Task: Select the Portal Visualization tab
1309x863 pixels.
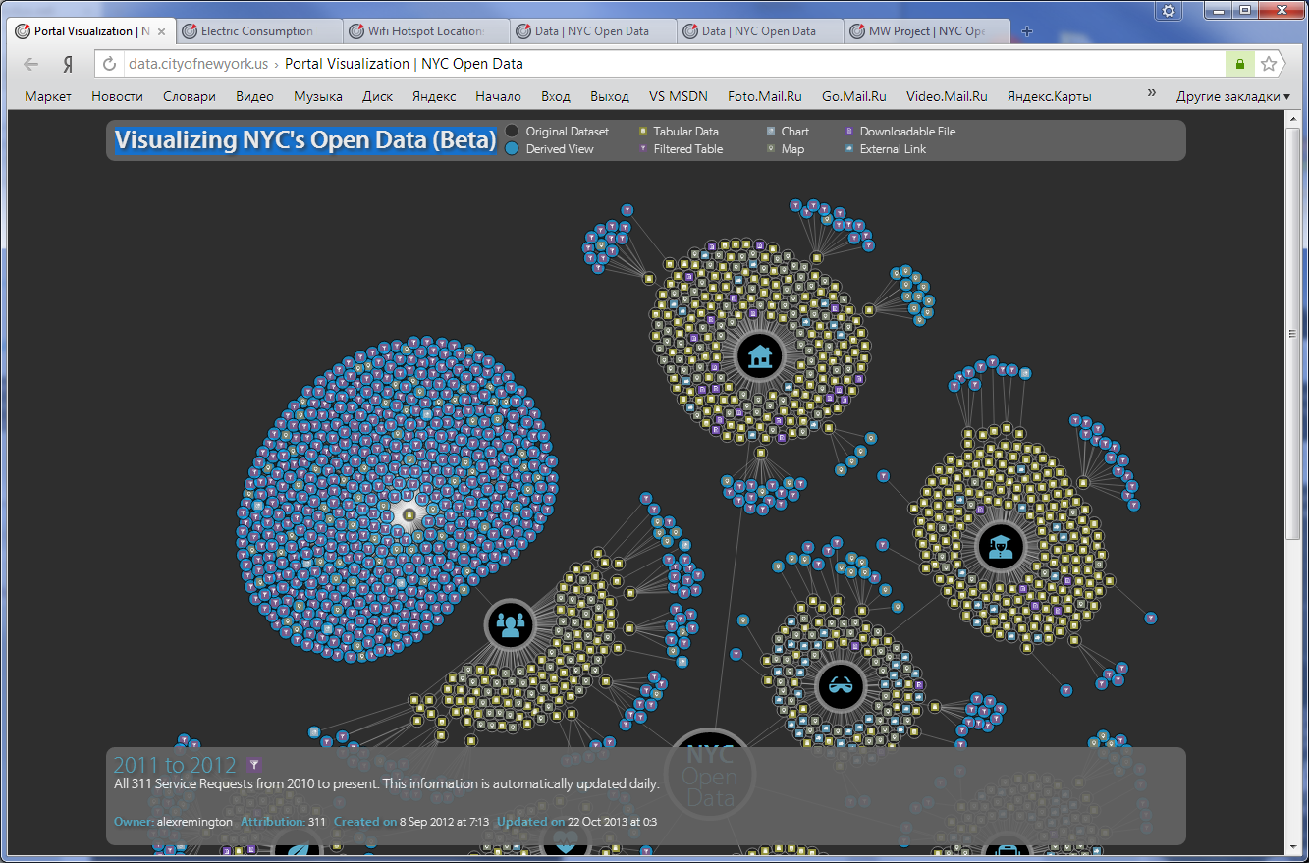Action: pyautogui.click(x=92, y=31)
